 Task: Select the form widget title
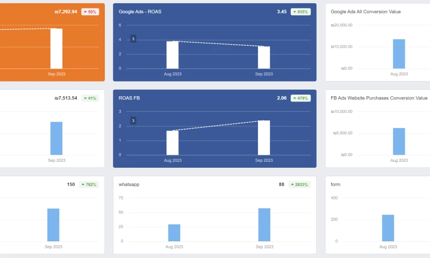tap(335, 184)
